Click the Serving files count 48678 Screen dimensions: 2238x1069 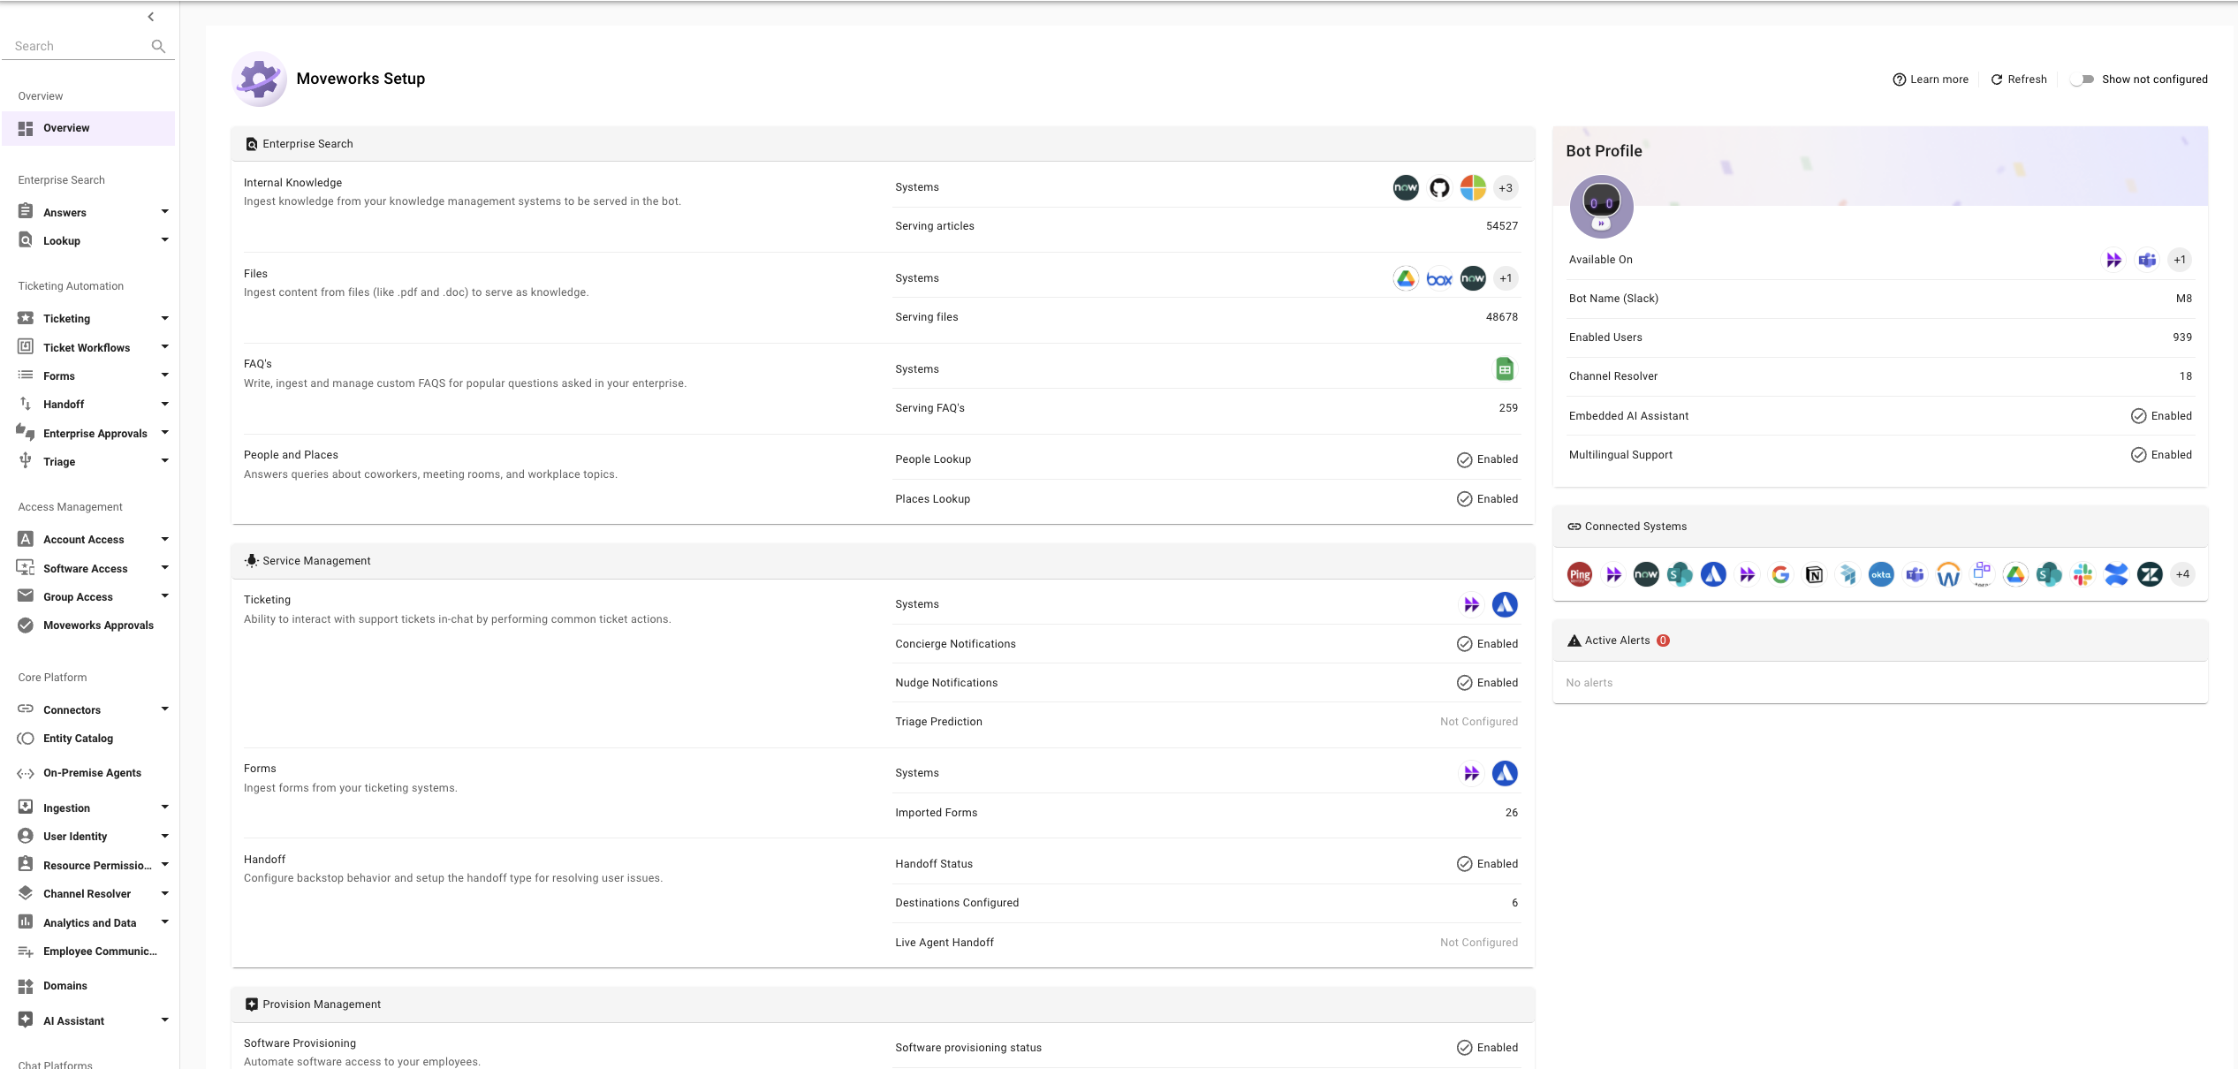(x=1501, y=317)
